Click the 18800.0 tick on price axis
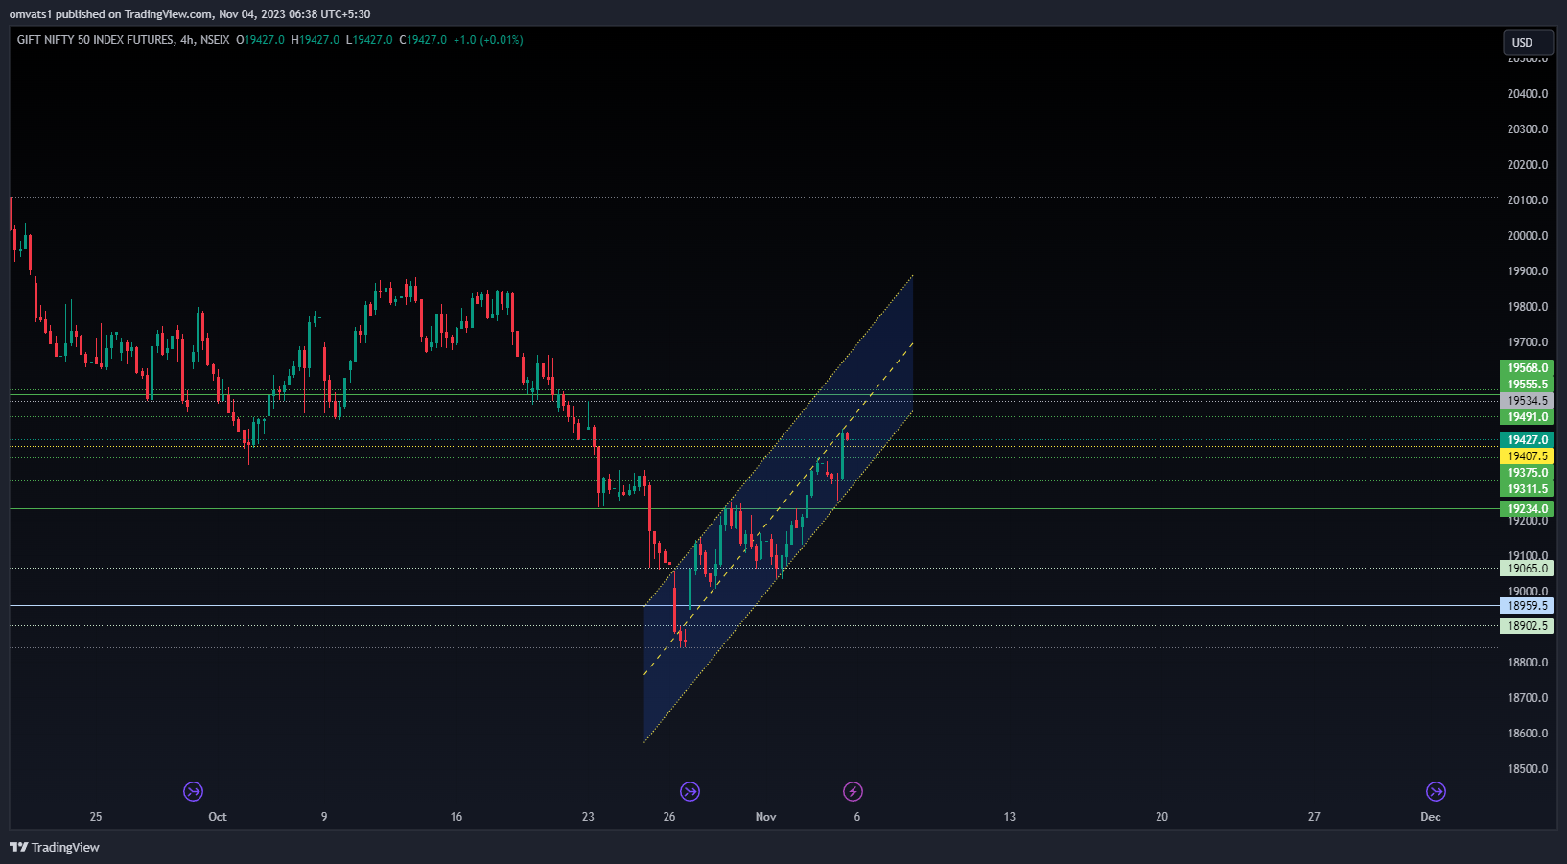The image size is (1567, 864). point(1528,663)
